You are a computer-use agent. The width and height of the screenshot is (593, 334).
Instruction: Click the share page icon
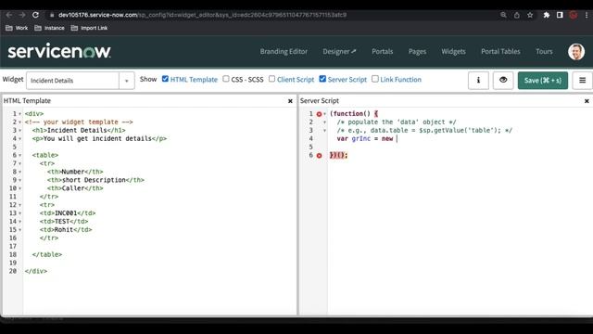(517, 15)
